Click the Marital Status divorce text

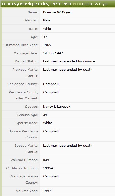pos(69,61)
